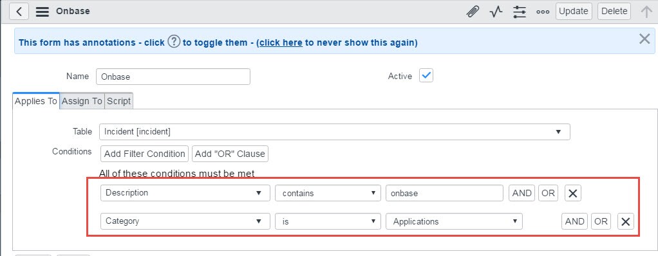The width and height of the screenshot is (658, 256).
Task: Open the contains operator dropdown
Action: [x=328, y=193]
